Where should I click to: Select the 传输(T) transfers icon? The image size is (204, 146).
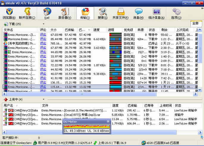tap(85, 13)
